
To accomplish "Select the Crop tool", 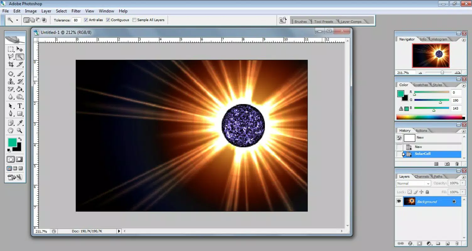I will [11, 64].
